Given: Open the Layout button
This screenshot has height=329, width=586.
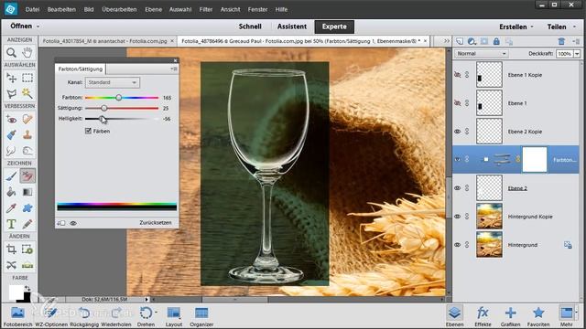Looking at the screenshot, I should click(x=174, y=316).
